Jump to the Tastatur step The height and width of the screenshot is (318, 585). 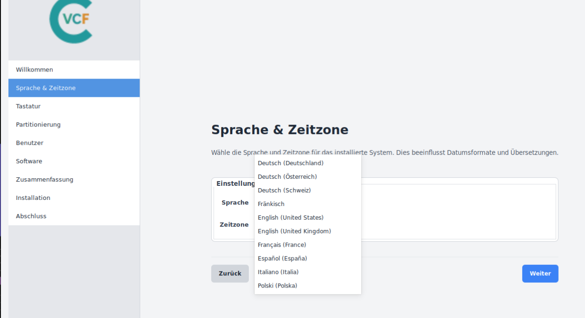(28, 106)
